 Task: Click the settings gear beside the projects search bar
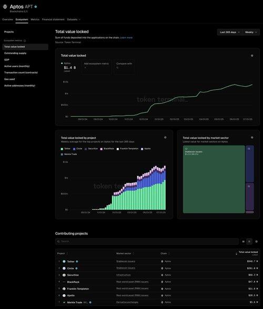[x=256, y=241]
